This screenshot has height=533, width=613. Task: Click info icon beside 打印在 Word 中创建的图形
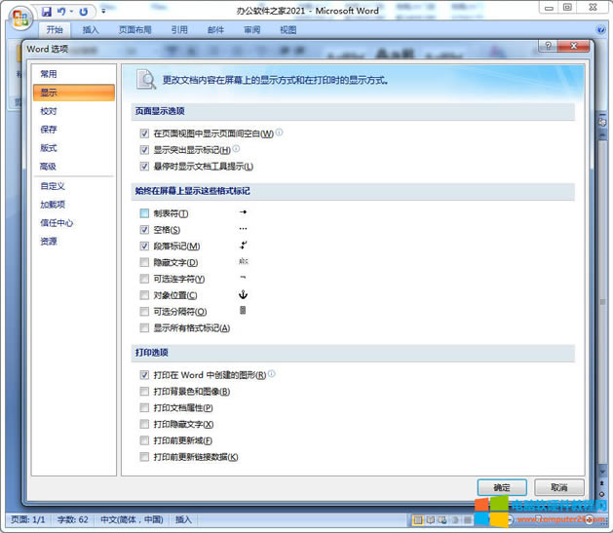point(272,374)
